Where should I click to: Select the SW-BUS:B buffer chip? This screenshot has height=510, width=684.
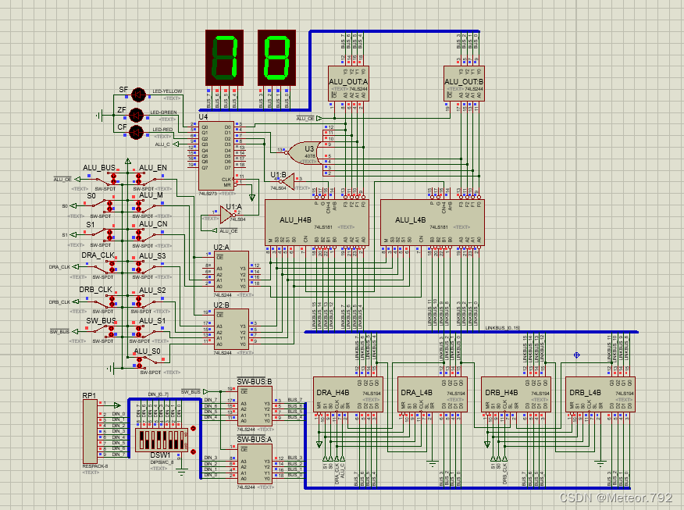point(255,406)
